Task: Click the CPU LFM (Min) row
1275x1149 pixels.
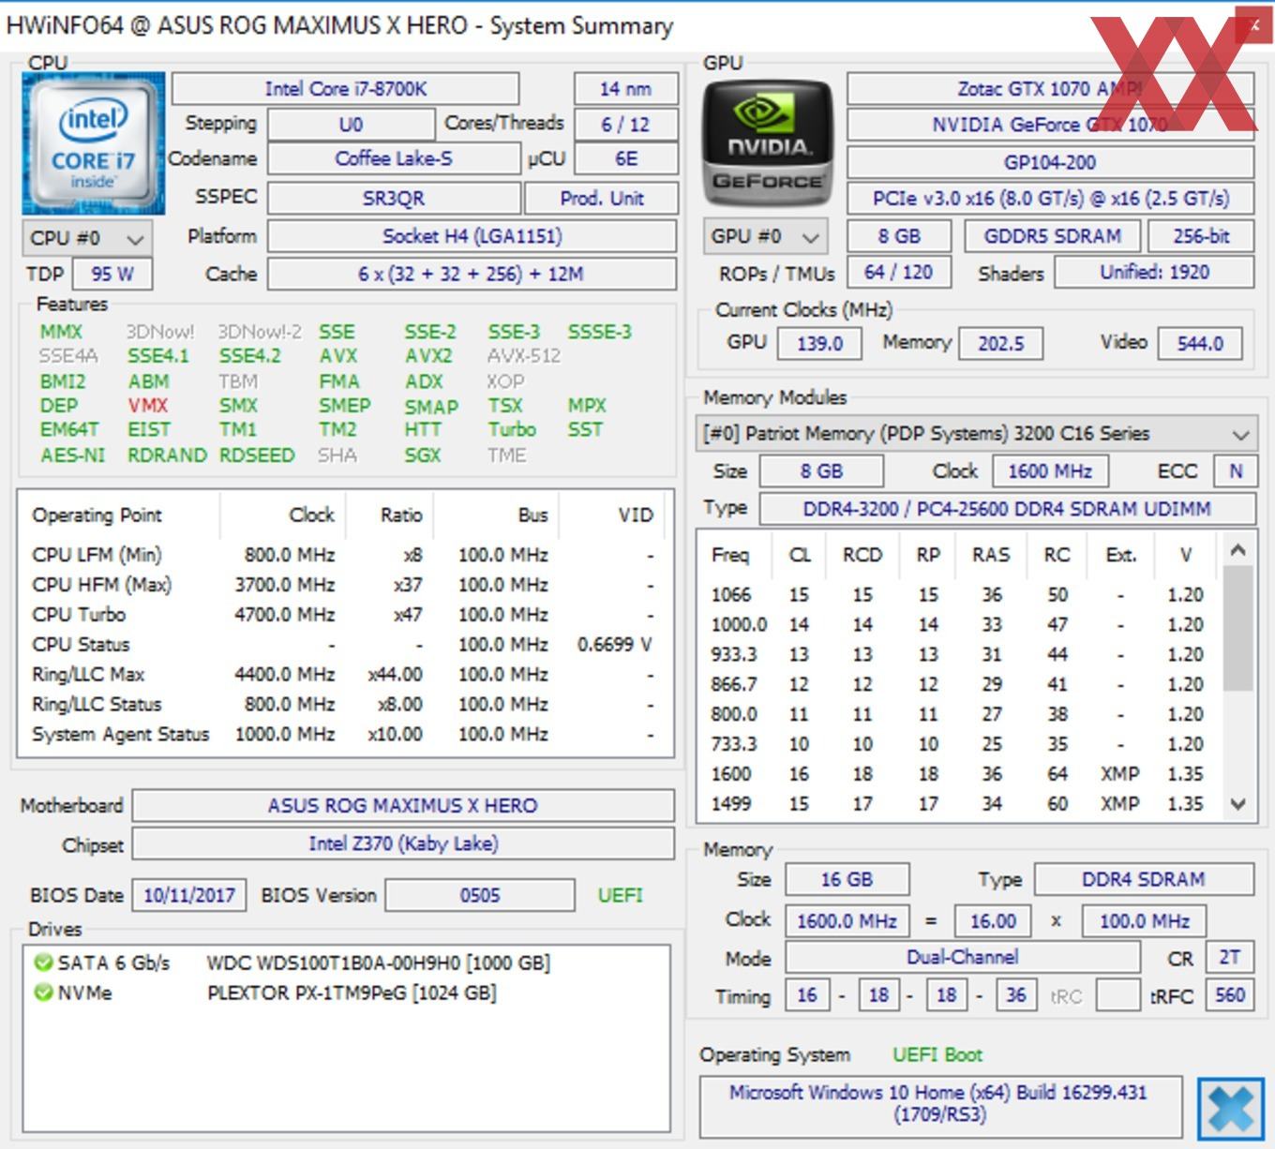Action: point(345,555)
